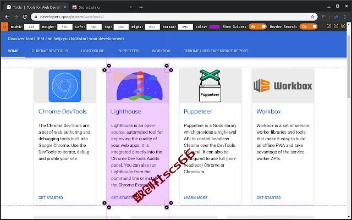
Task: Click top-left up-arrow resize handle of ruler
Action: point(109,65)
